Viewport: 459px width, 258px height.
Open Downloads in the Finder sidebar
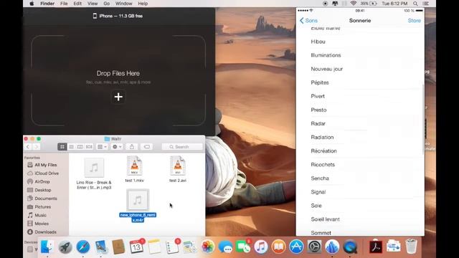coord(45,232)
